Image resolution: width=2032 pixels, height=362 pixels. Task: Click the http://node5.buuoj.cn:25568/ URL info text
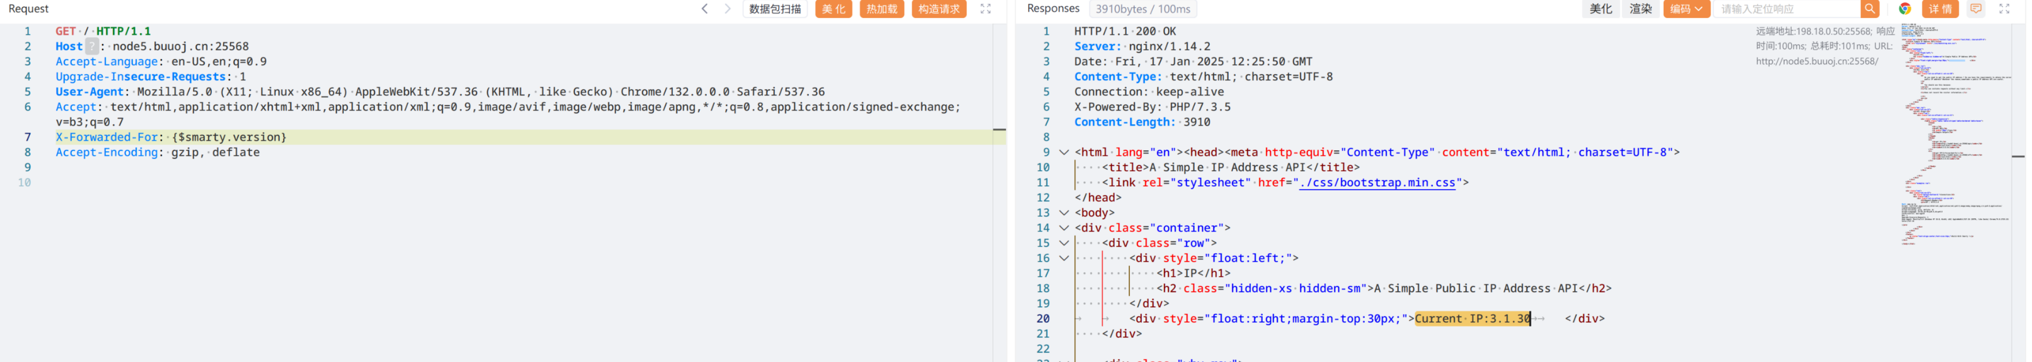pos(1817,61)
